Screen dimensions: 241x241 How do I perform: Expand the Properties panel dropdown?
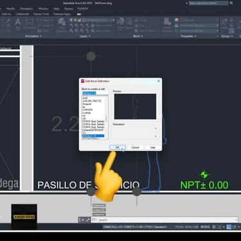[x=188, y=36]
